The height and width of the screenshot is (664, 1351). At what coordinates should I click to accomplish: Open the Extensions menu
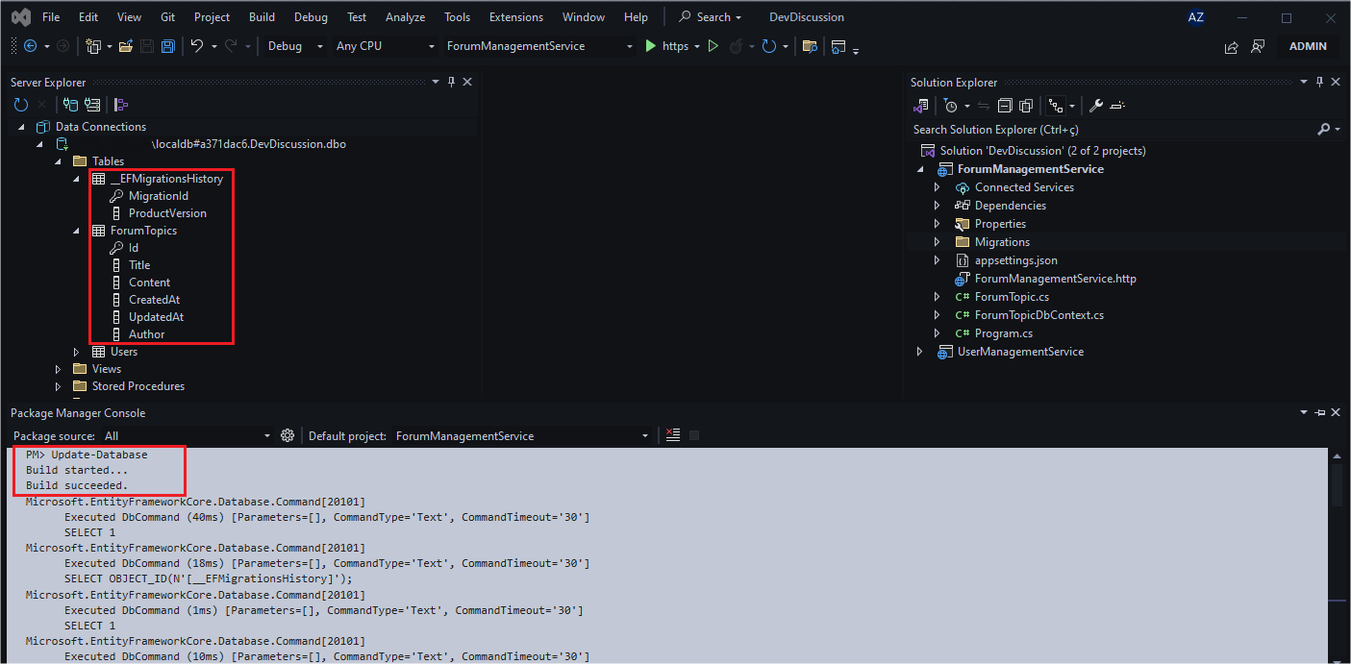516,17
